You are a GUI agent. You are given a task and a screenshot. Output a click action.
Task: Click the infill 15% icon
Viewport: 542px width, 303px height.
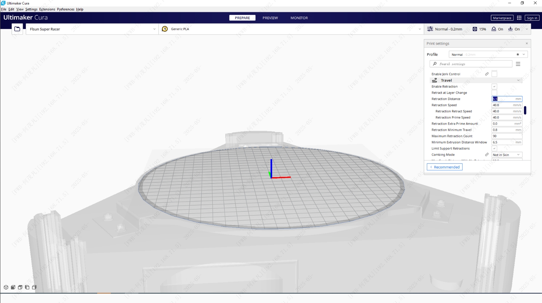pyautogui.click(x=475, y=29)
